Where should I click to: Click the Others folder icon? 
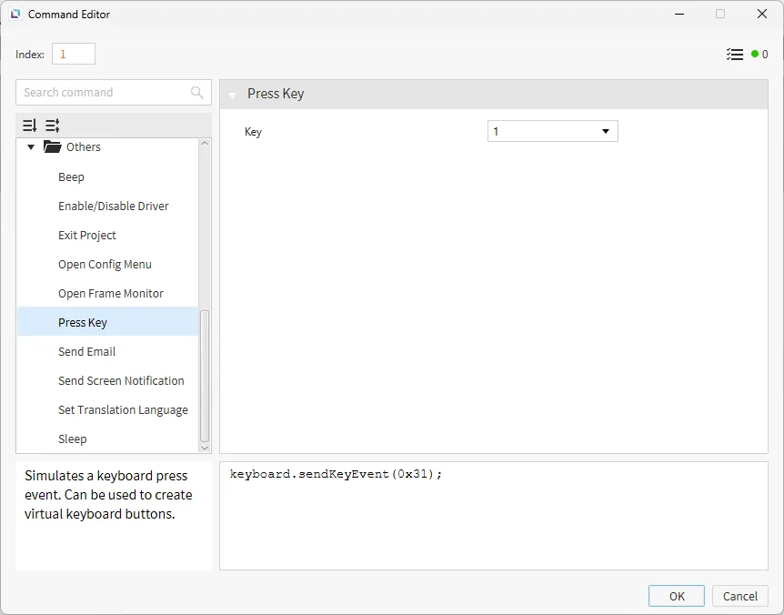coord(53,147)
